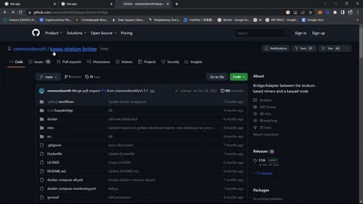Open kaspa-stratum-bridge repository link
This screenshot has height=204, width=363.
[73, 49]
